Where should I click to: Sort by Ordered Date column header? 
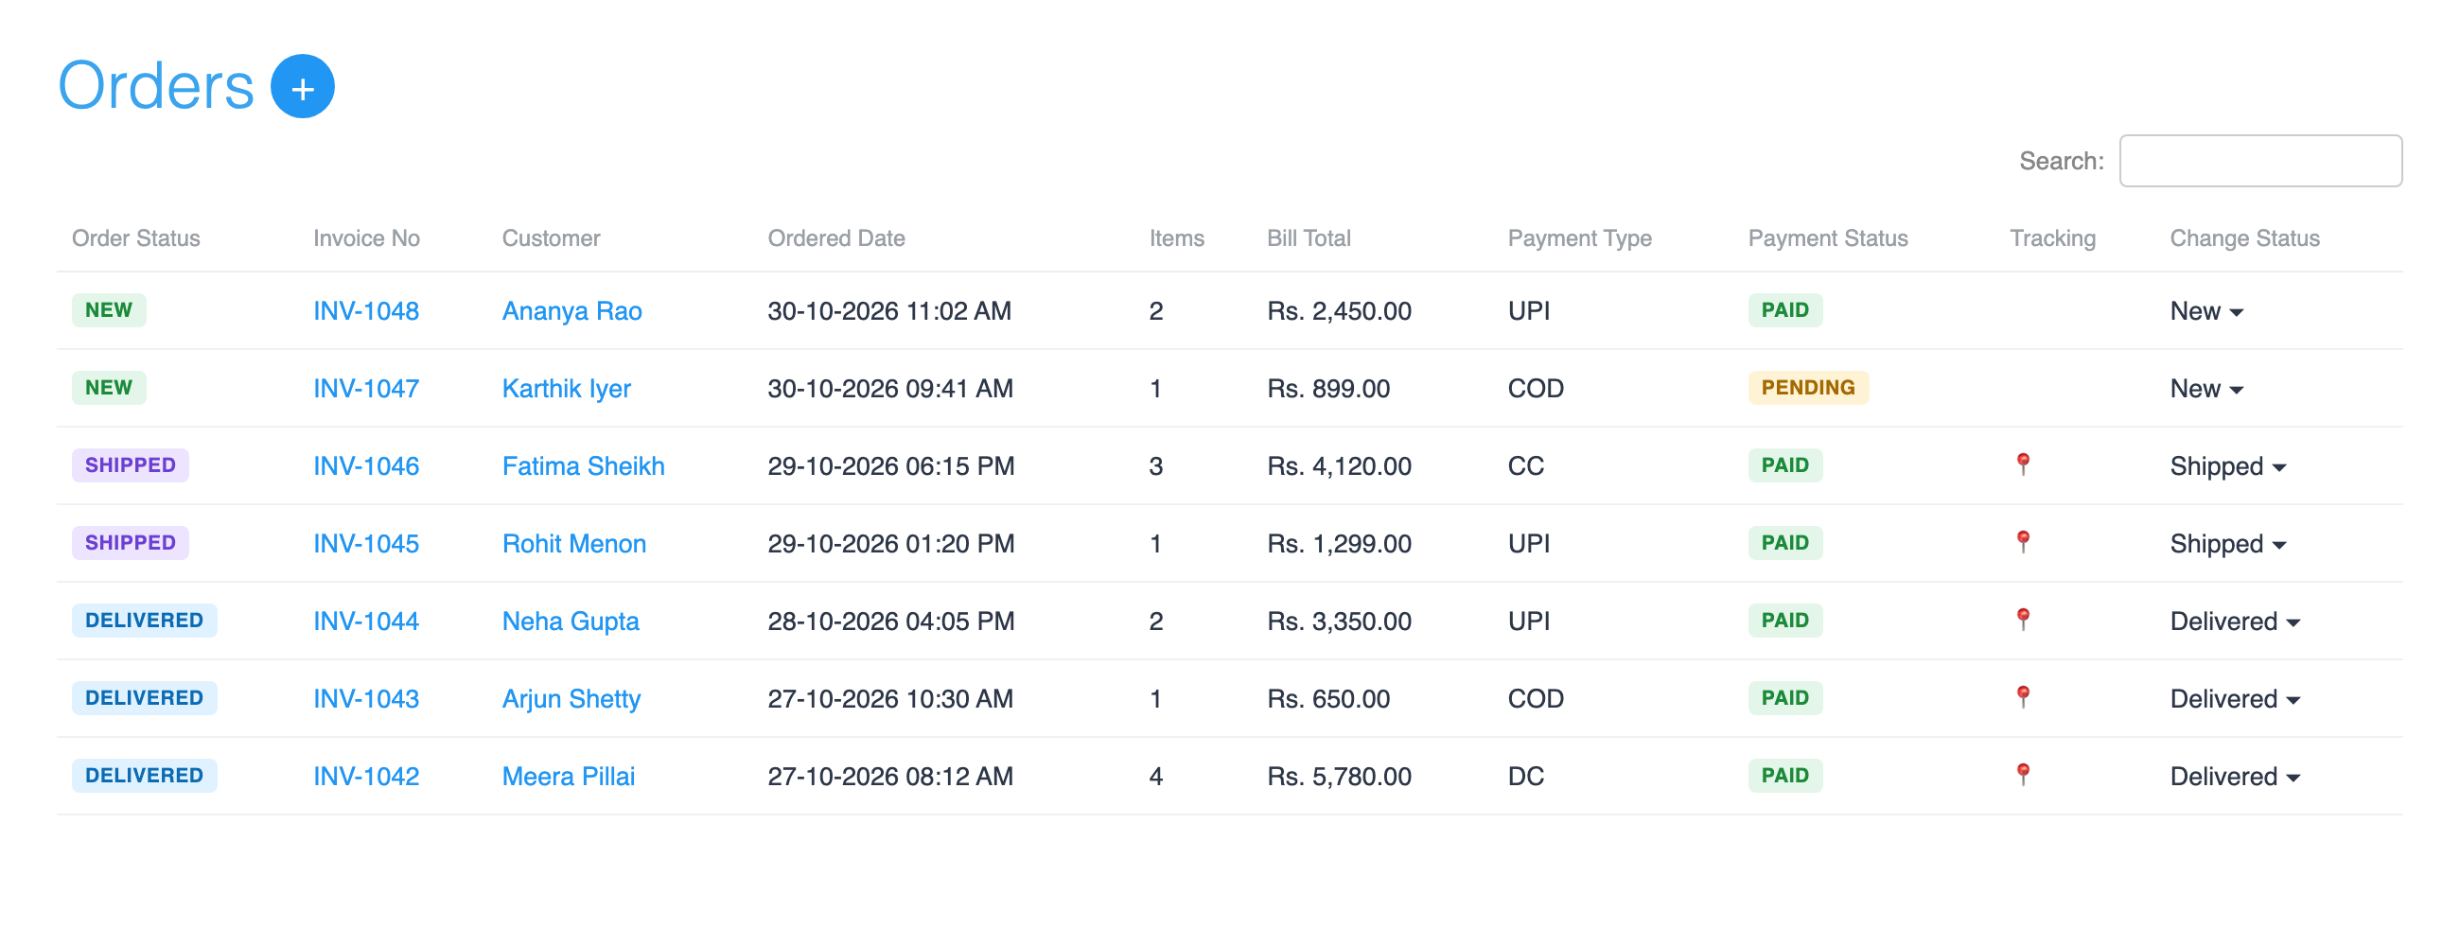click(x=835, y=237)
